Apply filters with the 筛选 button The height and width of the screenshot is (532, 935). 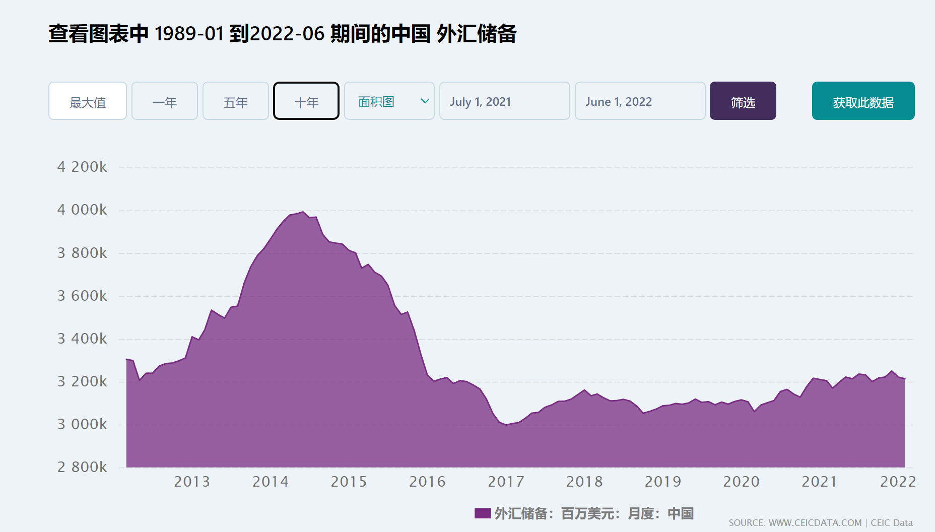click(x=743, y=101)
